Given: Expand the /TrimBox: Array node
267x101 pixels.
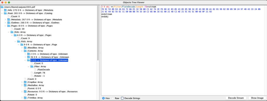Looking at the screenshot, I should (x=22, y=98).
